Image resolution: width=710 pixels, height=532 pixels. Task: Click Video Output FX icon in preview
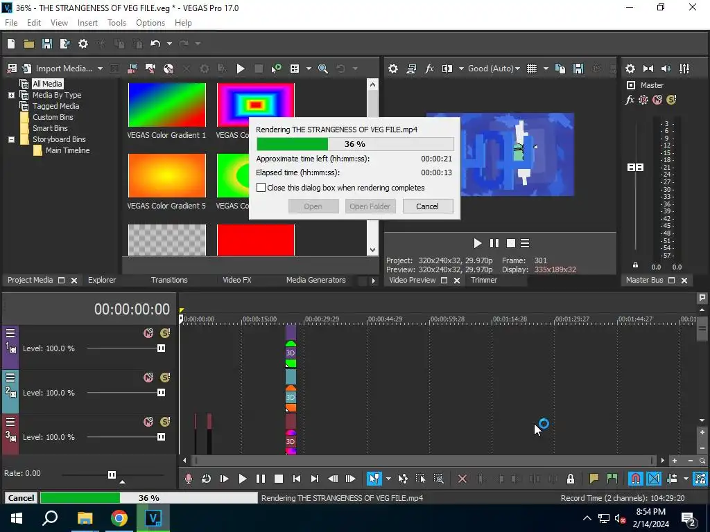[429, 69]
